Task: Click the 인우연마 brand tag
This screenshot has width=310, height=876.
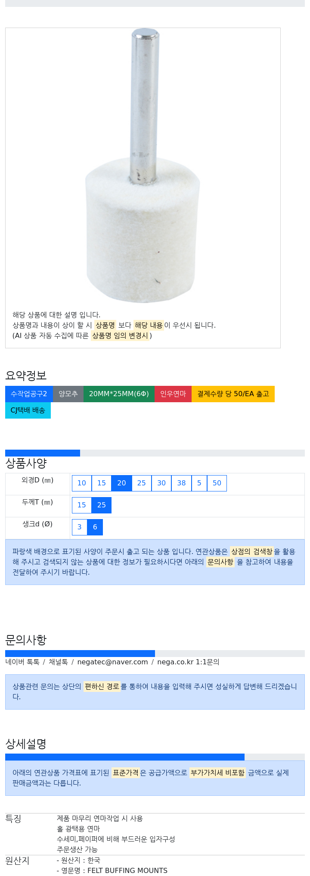Action: coord(173,394)
